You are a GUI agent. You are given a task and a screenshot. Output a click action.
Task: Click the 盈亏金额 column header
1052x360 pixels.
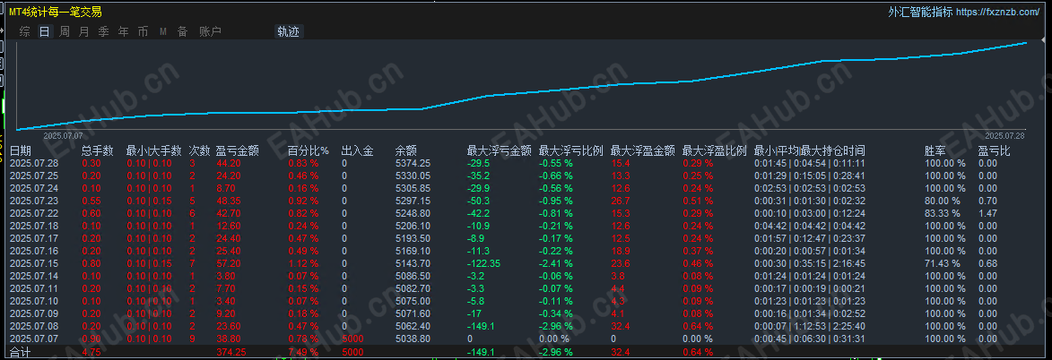pos(238,150)
